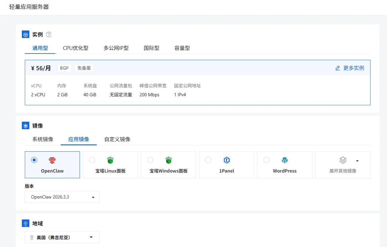
Task: Click the OpenClaw red mascot icon
Action: pos(52,160)
